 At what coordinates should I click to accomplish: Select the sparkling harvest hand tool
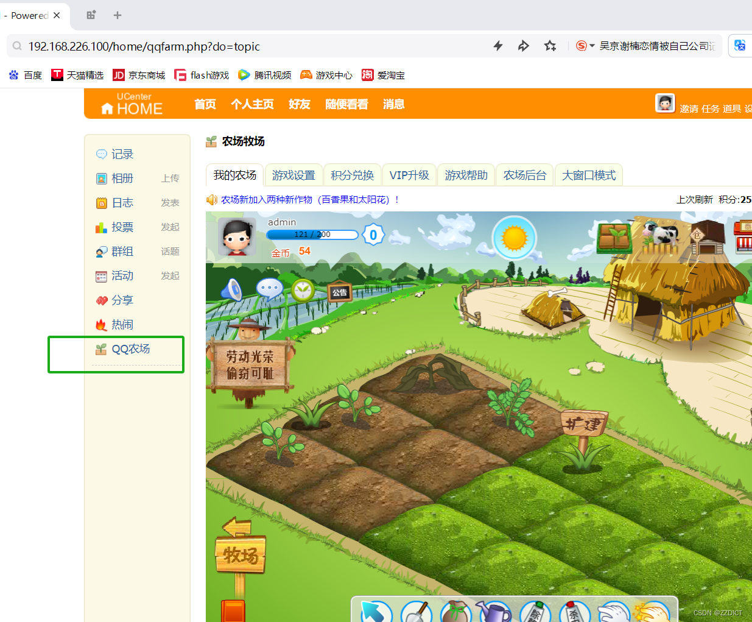pos(652,612)
